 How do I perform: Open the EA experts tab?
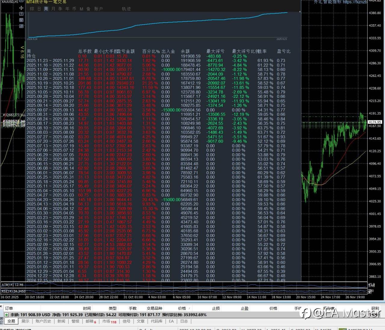171,321
